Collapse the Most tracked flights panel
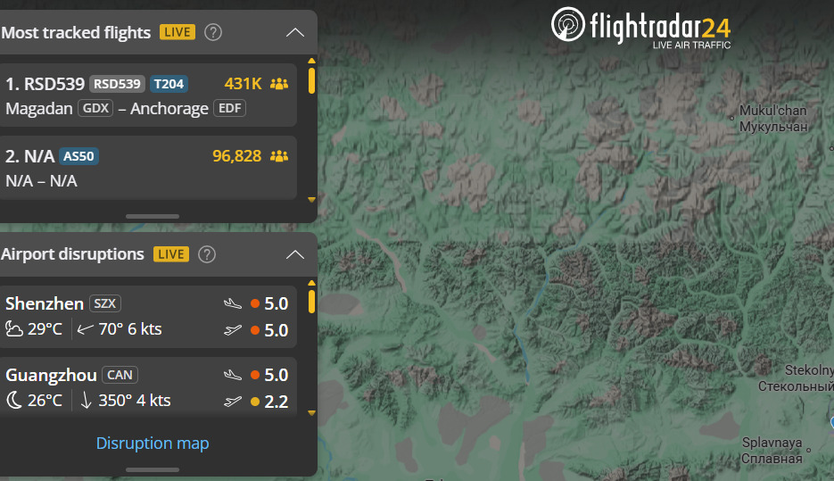 click(295, 32)
